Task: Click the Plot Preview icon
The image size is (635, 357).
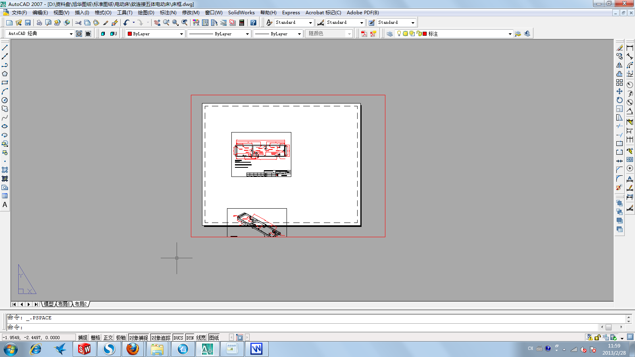Action: [x=48, y=23]
